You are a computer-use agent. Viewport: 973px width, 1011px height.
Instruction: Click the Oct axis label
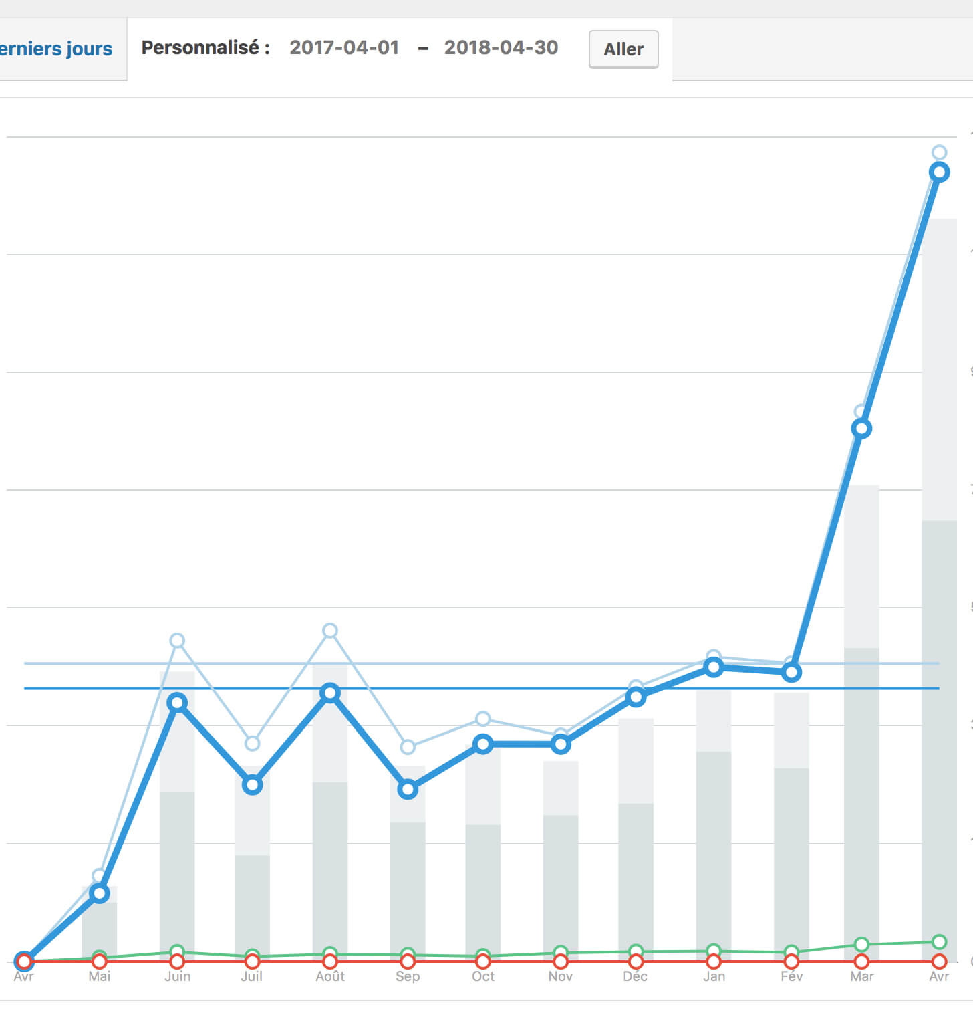483,976
